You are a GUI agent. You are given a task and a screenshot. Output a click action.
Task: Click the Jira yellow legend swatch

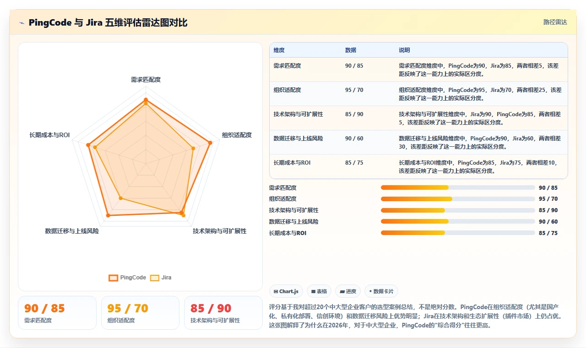coord(155,278)
